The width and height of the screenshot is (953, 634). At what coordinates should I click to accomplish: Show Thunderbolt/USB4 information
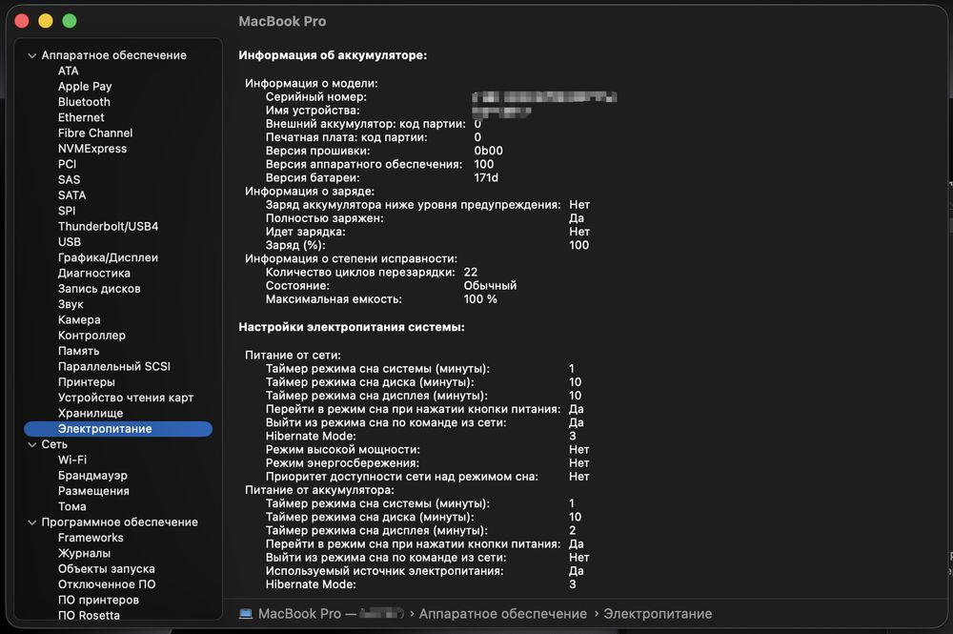pos(109,226)
